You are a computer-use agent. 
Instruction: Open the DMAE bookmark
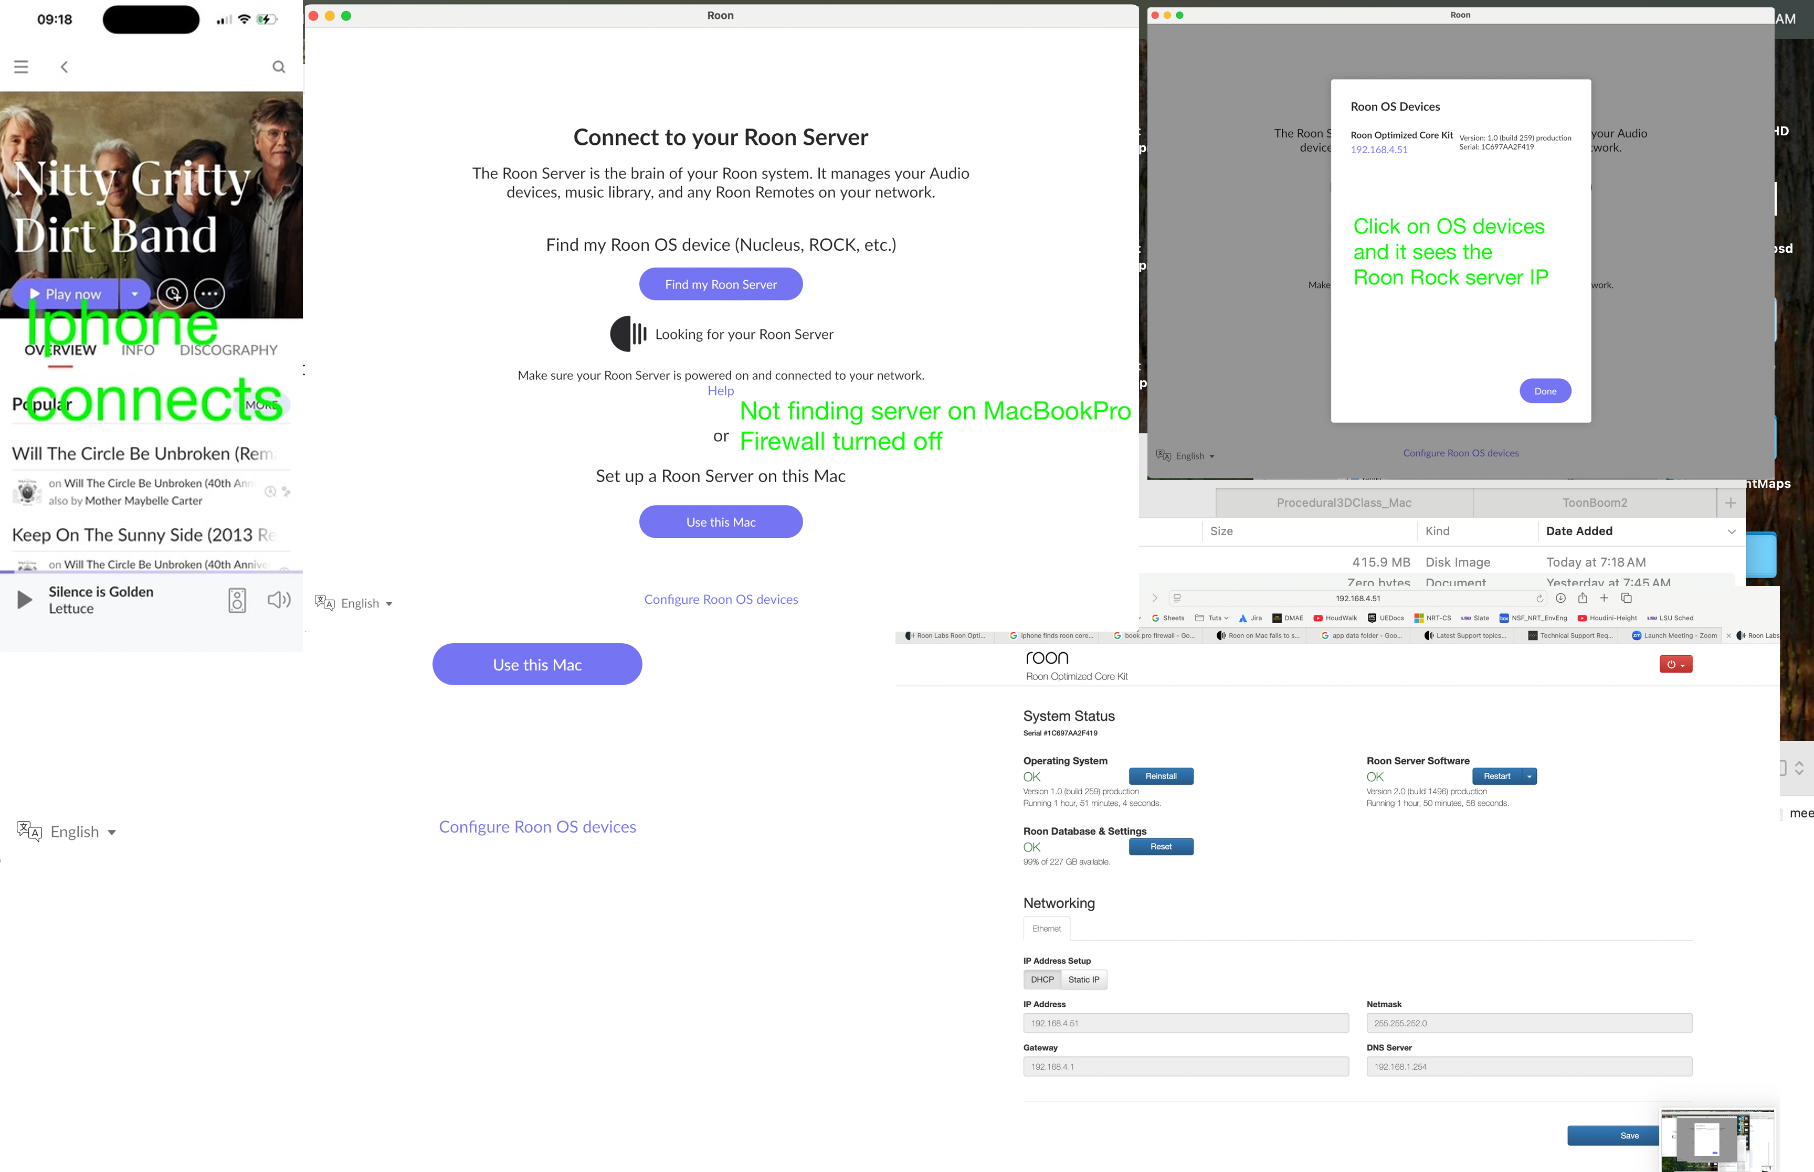pyautogui.click(x=1288, y=618)
